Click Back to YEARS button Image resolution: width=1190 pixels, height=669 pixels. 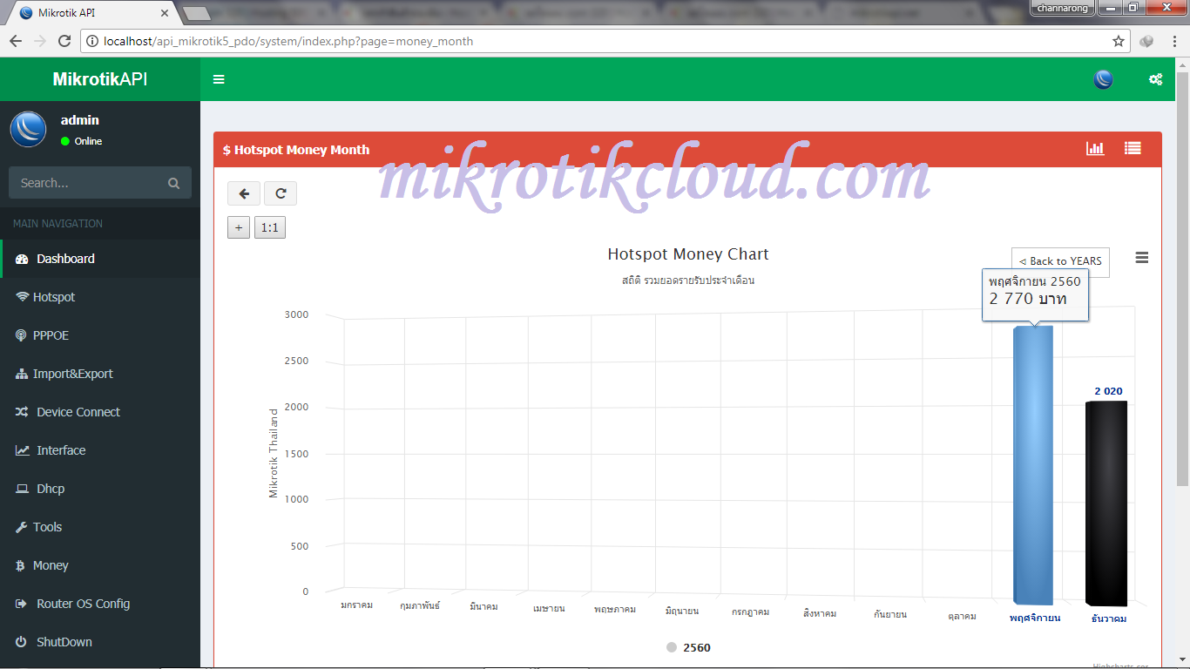tap(1060, 261)
